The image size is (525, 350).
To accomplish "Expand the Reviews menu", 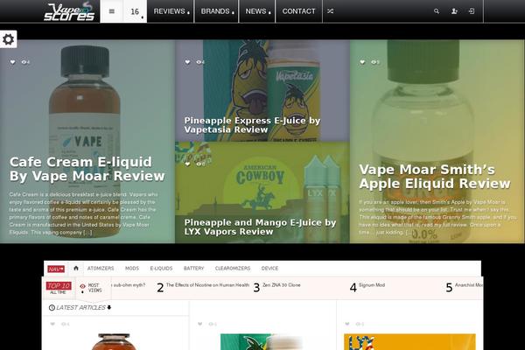I will [171, 11].
